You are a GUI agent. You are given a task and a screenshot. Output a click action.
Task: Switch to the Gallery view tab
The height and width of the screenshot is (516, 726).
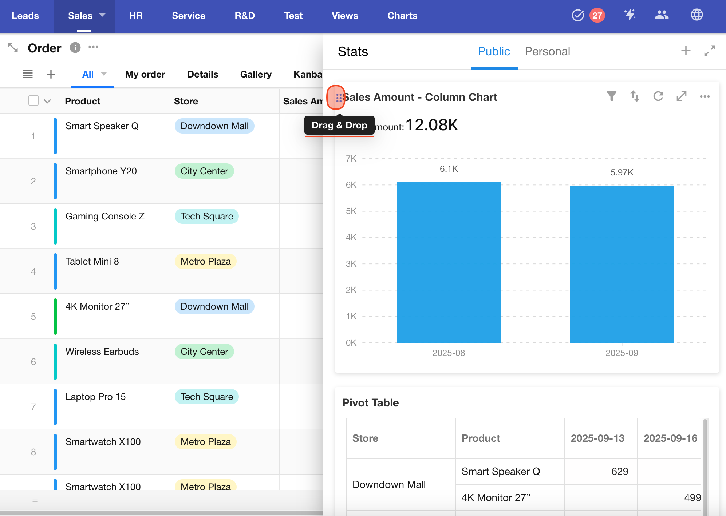click(x=256, y=74)
